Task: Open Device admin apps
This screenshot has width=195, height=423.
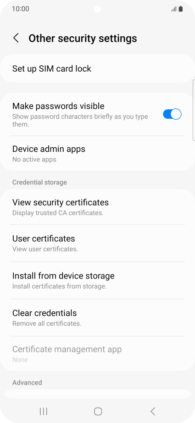Action: 97,154
